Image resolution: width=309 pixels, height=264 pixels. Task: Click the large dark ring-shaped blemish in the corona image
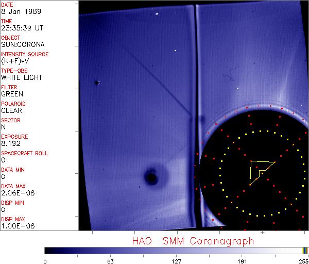(x=151, y=178)
